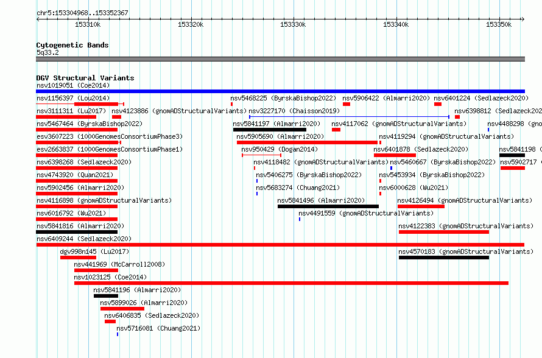Image resolution: width=542 pixels, height=358 pixels.
Task: Select the red nsv4122383 variant bar
Action: 444,232
